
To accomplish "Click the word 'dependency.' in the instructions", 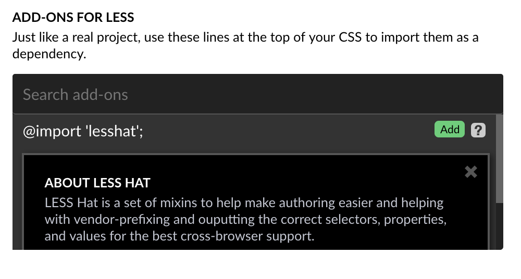I will click(x=49, y=54).
